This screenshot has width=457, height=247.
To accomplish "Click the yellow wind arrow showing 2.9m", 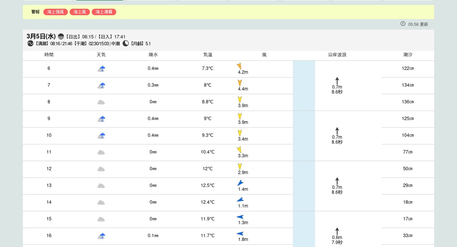I will [240, 166].
